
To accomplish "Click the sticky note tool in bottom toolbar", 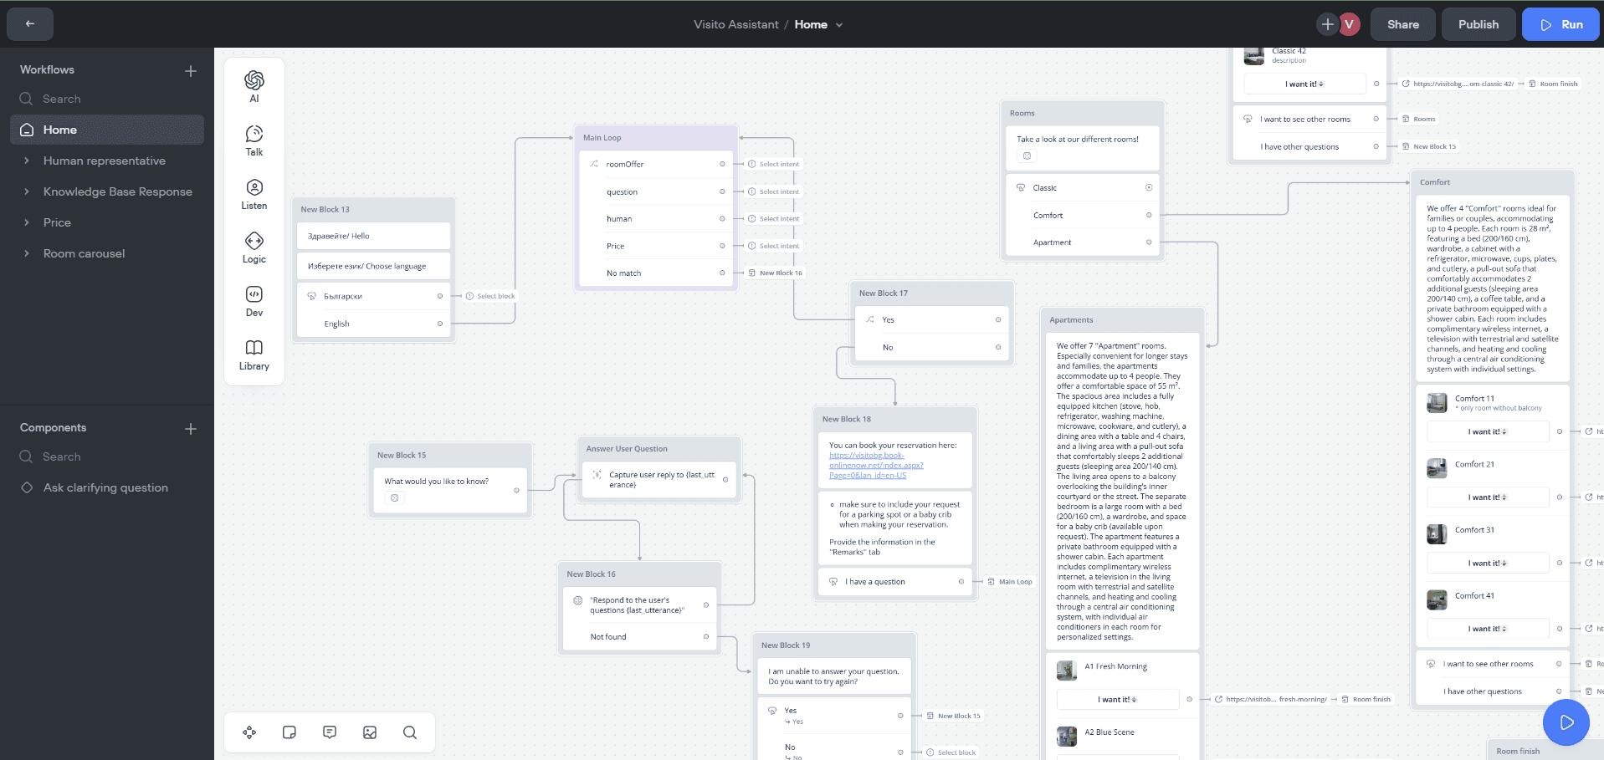I will pos(290,732).
